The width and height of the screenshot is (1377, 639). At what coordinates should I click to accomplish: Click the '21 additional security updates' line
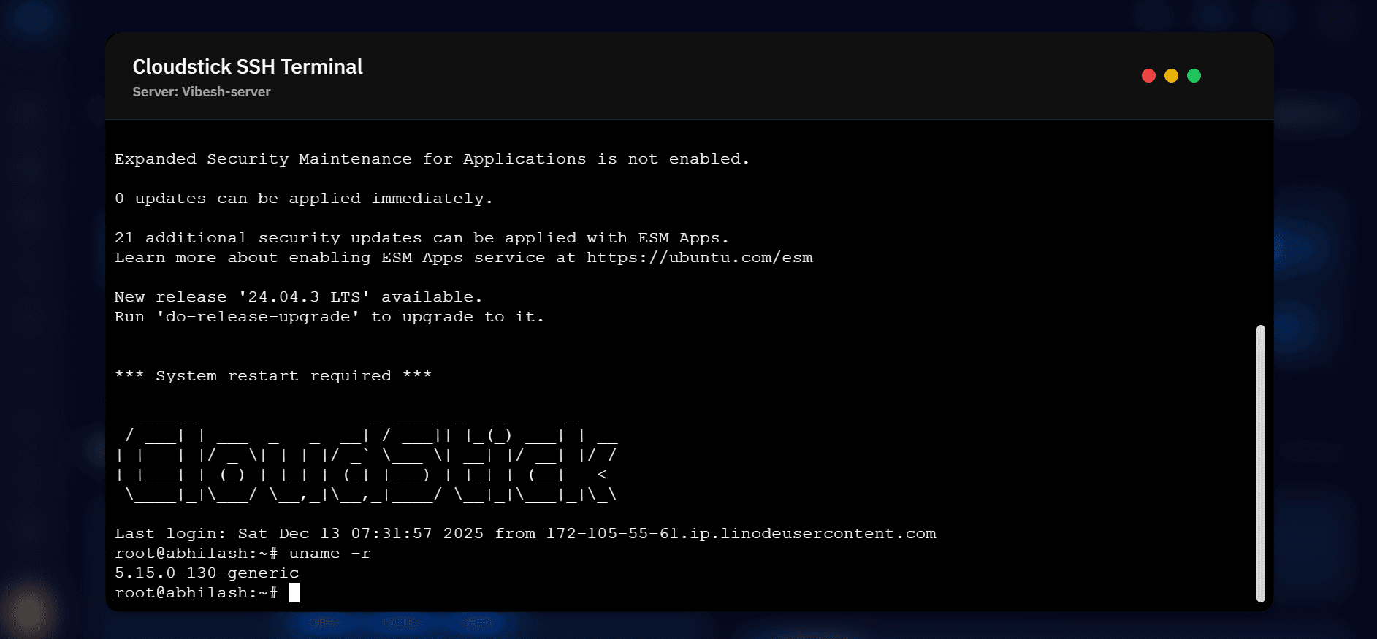(422, 238)
